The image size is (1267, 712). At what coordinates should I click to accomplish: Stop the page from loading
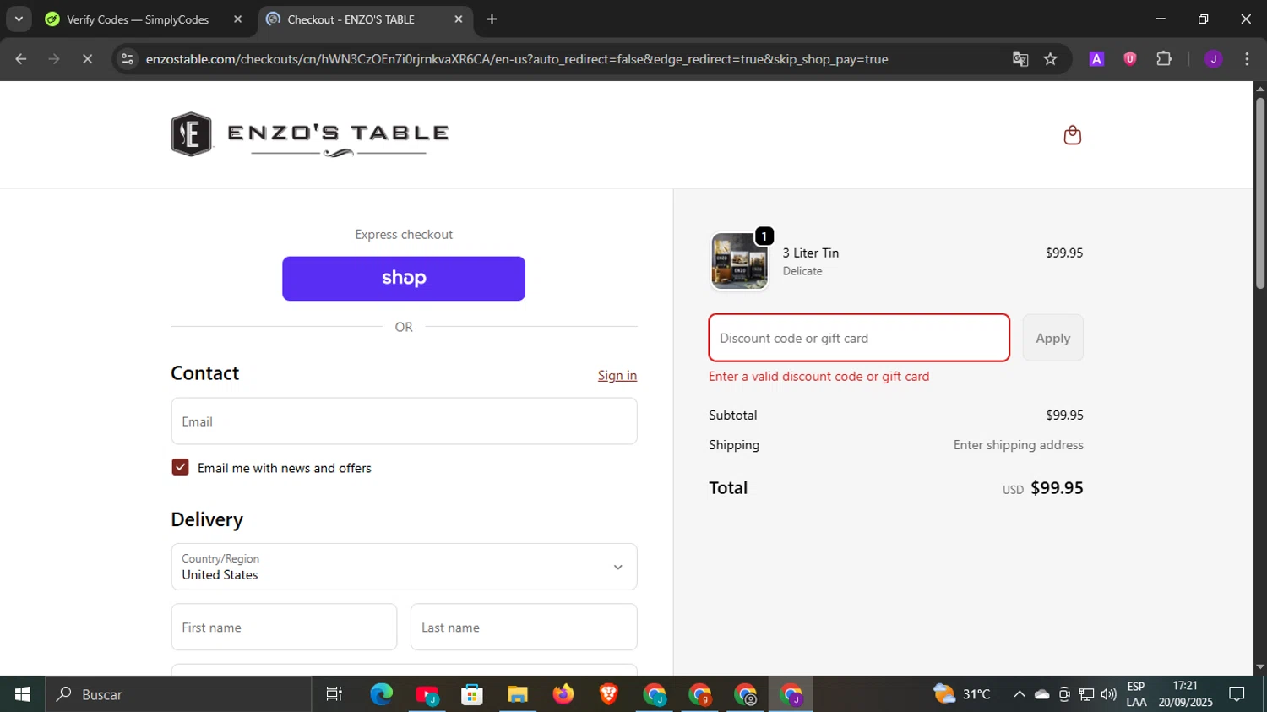pos(87,59)
